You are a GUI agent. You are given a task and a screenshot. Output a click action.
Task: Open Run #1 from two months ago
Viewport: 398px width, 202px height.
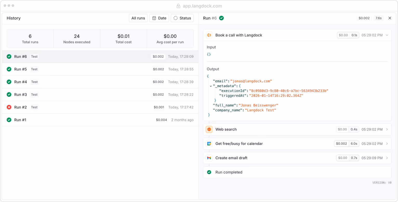(x=100, y=120)
